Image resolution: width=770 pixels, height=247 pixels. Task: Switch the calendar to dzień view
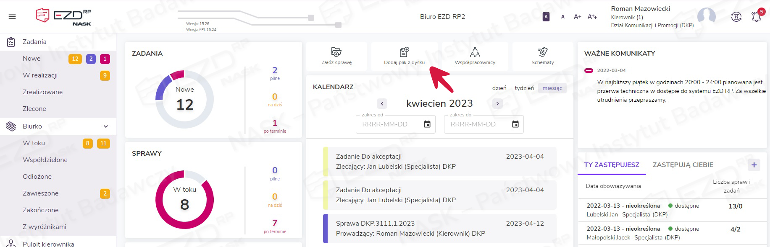click(x=499, y=88)
